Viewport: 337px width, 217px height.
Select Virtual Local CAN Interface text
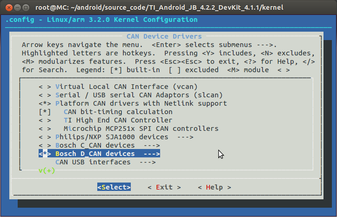(x=127, y=87)
